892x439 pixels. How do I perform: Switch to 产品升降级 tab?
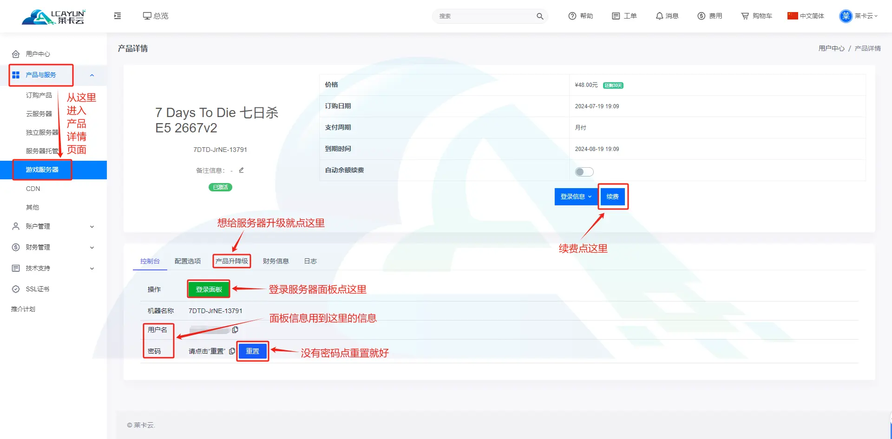pos(232,261)
